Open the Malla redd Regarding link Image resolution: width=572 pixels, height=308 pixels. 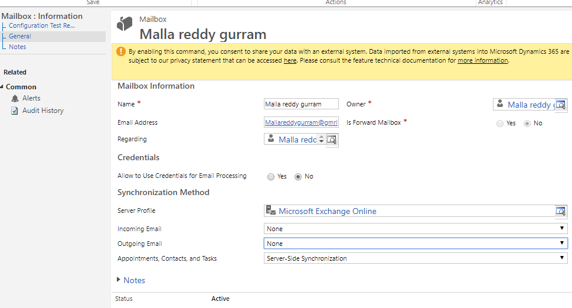tap(298, 140)
